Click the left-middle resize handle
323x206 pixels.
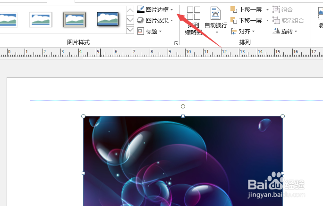83,173
